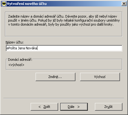
Task: Click the left arrow on Zpět button
Action: pyautogui.click(x=40, y=107)
